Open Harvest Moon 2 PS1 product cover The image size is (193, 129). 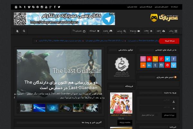click(x=121, y=103)
